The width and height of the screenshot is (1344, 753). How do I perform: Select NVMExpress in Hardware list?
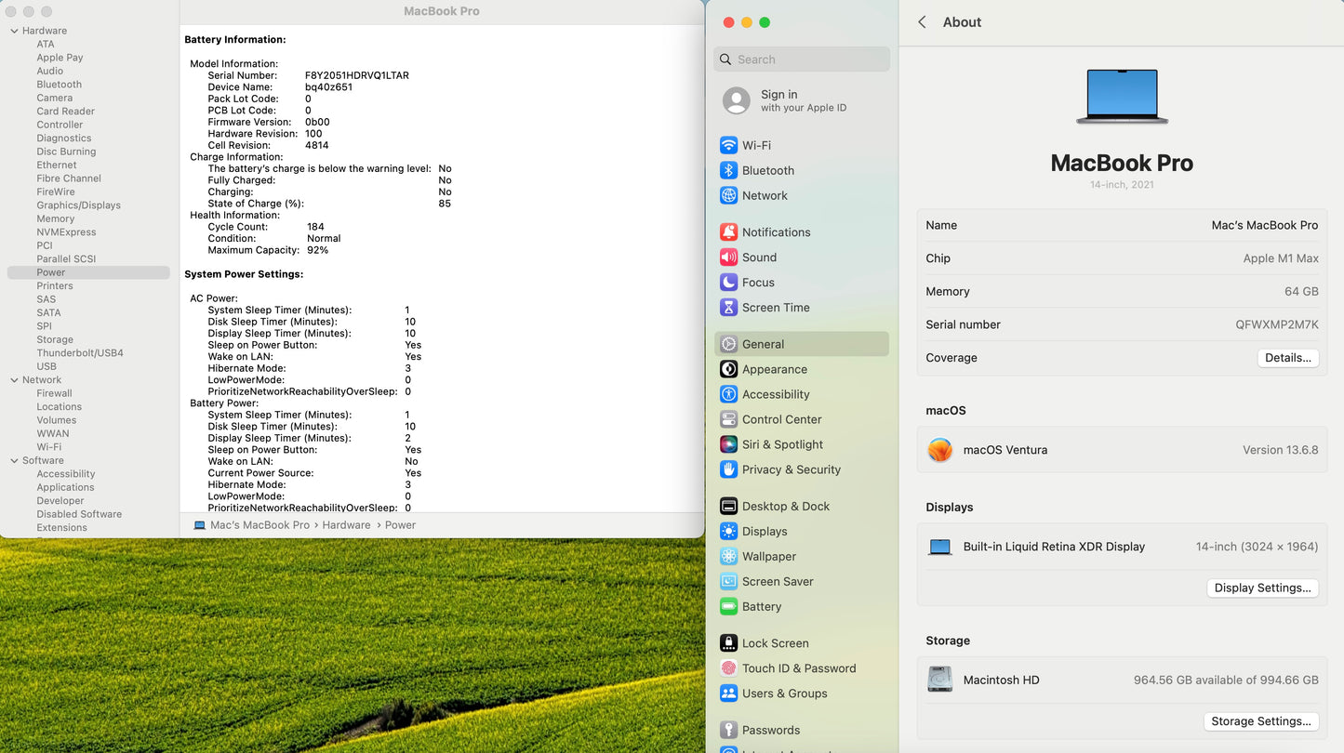pyautogui.click(x=66, y=232)
